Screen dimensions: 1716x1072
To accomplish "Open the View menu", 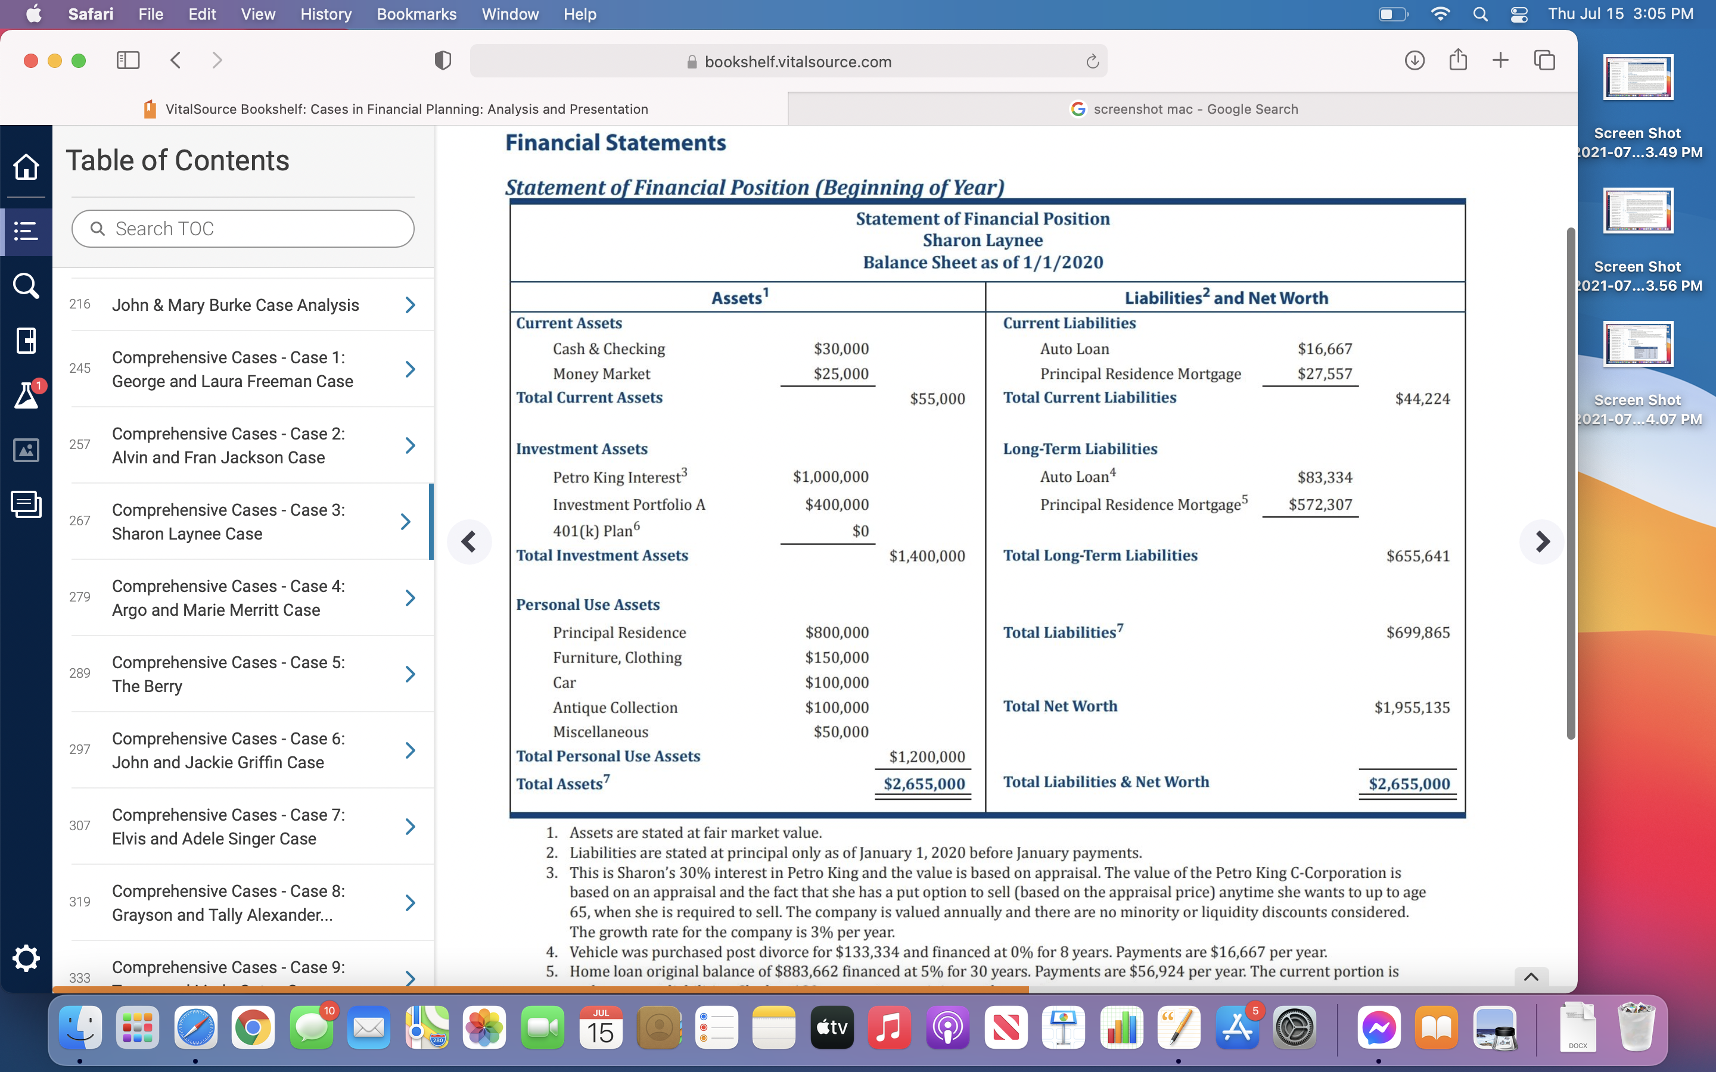I will [258, 14].
